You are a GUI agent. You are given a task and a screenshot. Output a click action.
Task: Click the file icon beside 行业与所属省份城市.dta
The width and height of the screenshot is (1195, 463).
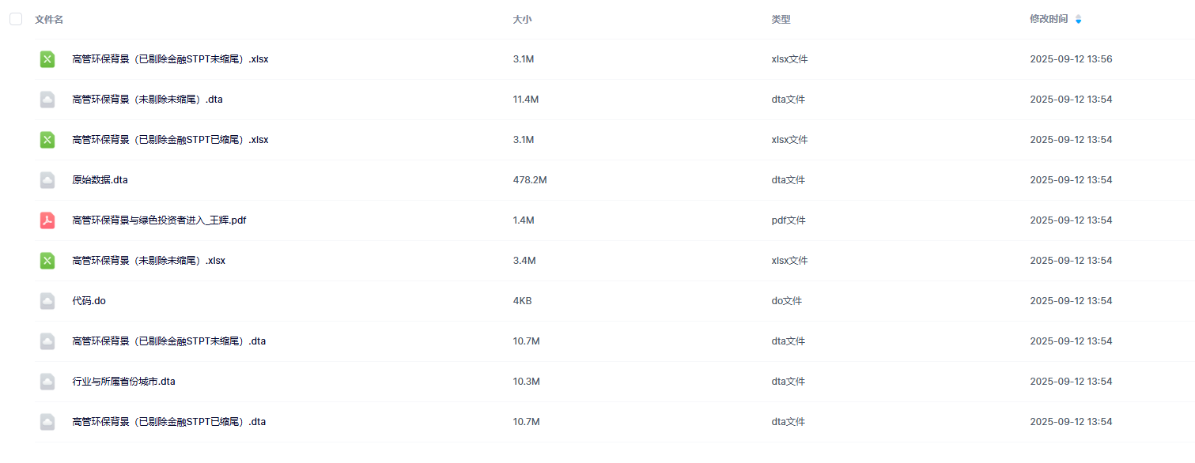point(47,382)
